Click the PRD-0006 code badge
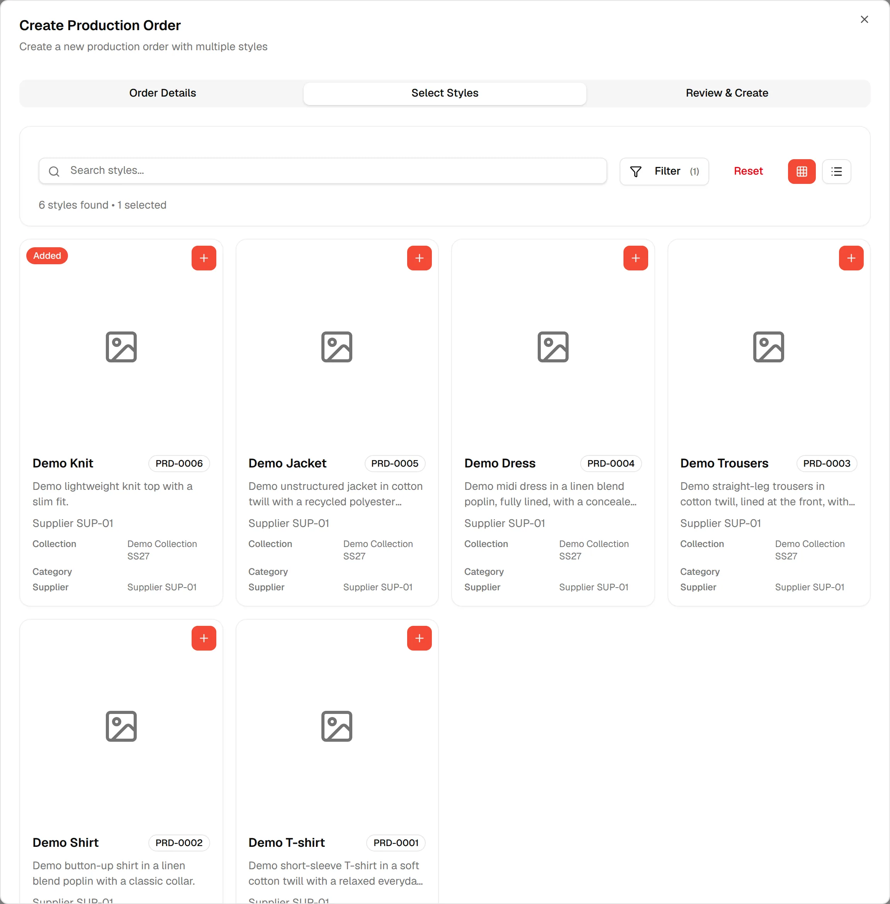The height and width of the screenshot is (904, 890). click(x=179, y=463)
